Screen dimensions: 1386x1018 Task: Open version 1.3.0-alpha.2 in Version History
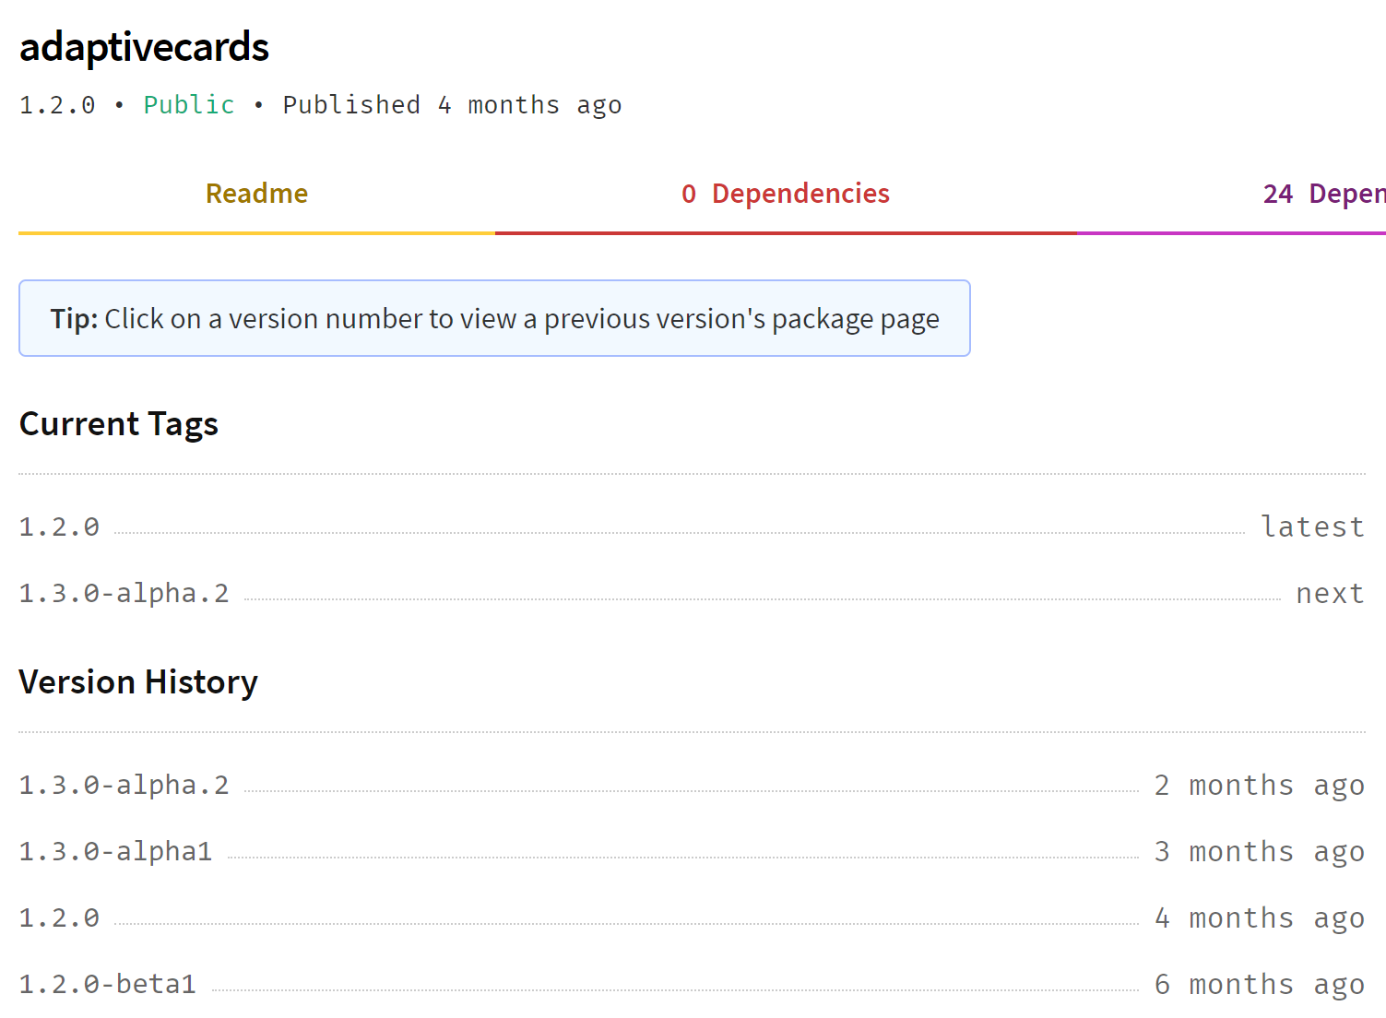124,785
